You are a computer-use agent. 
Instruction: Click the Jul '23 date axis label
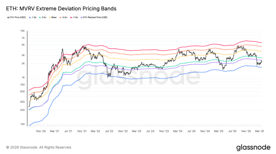(x=150, y=131)
